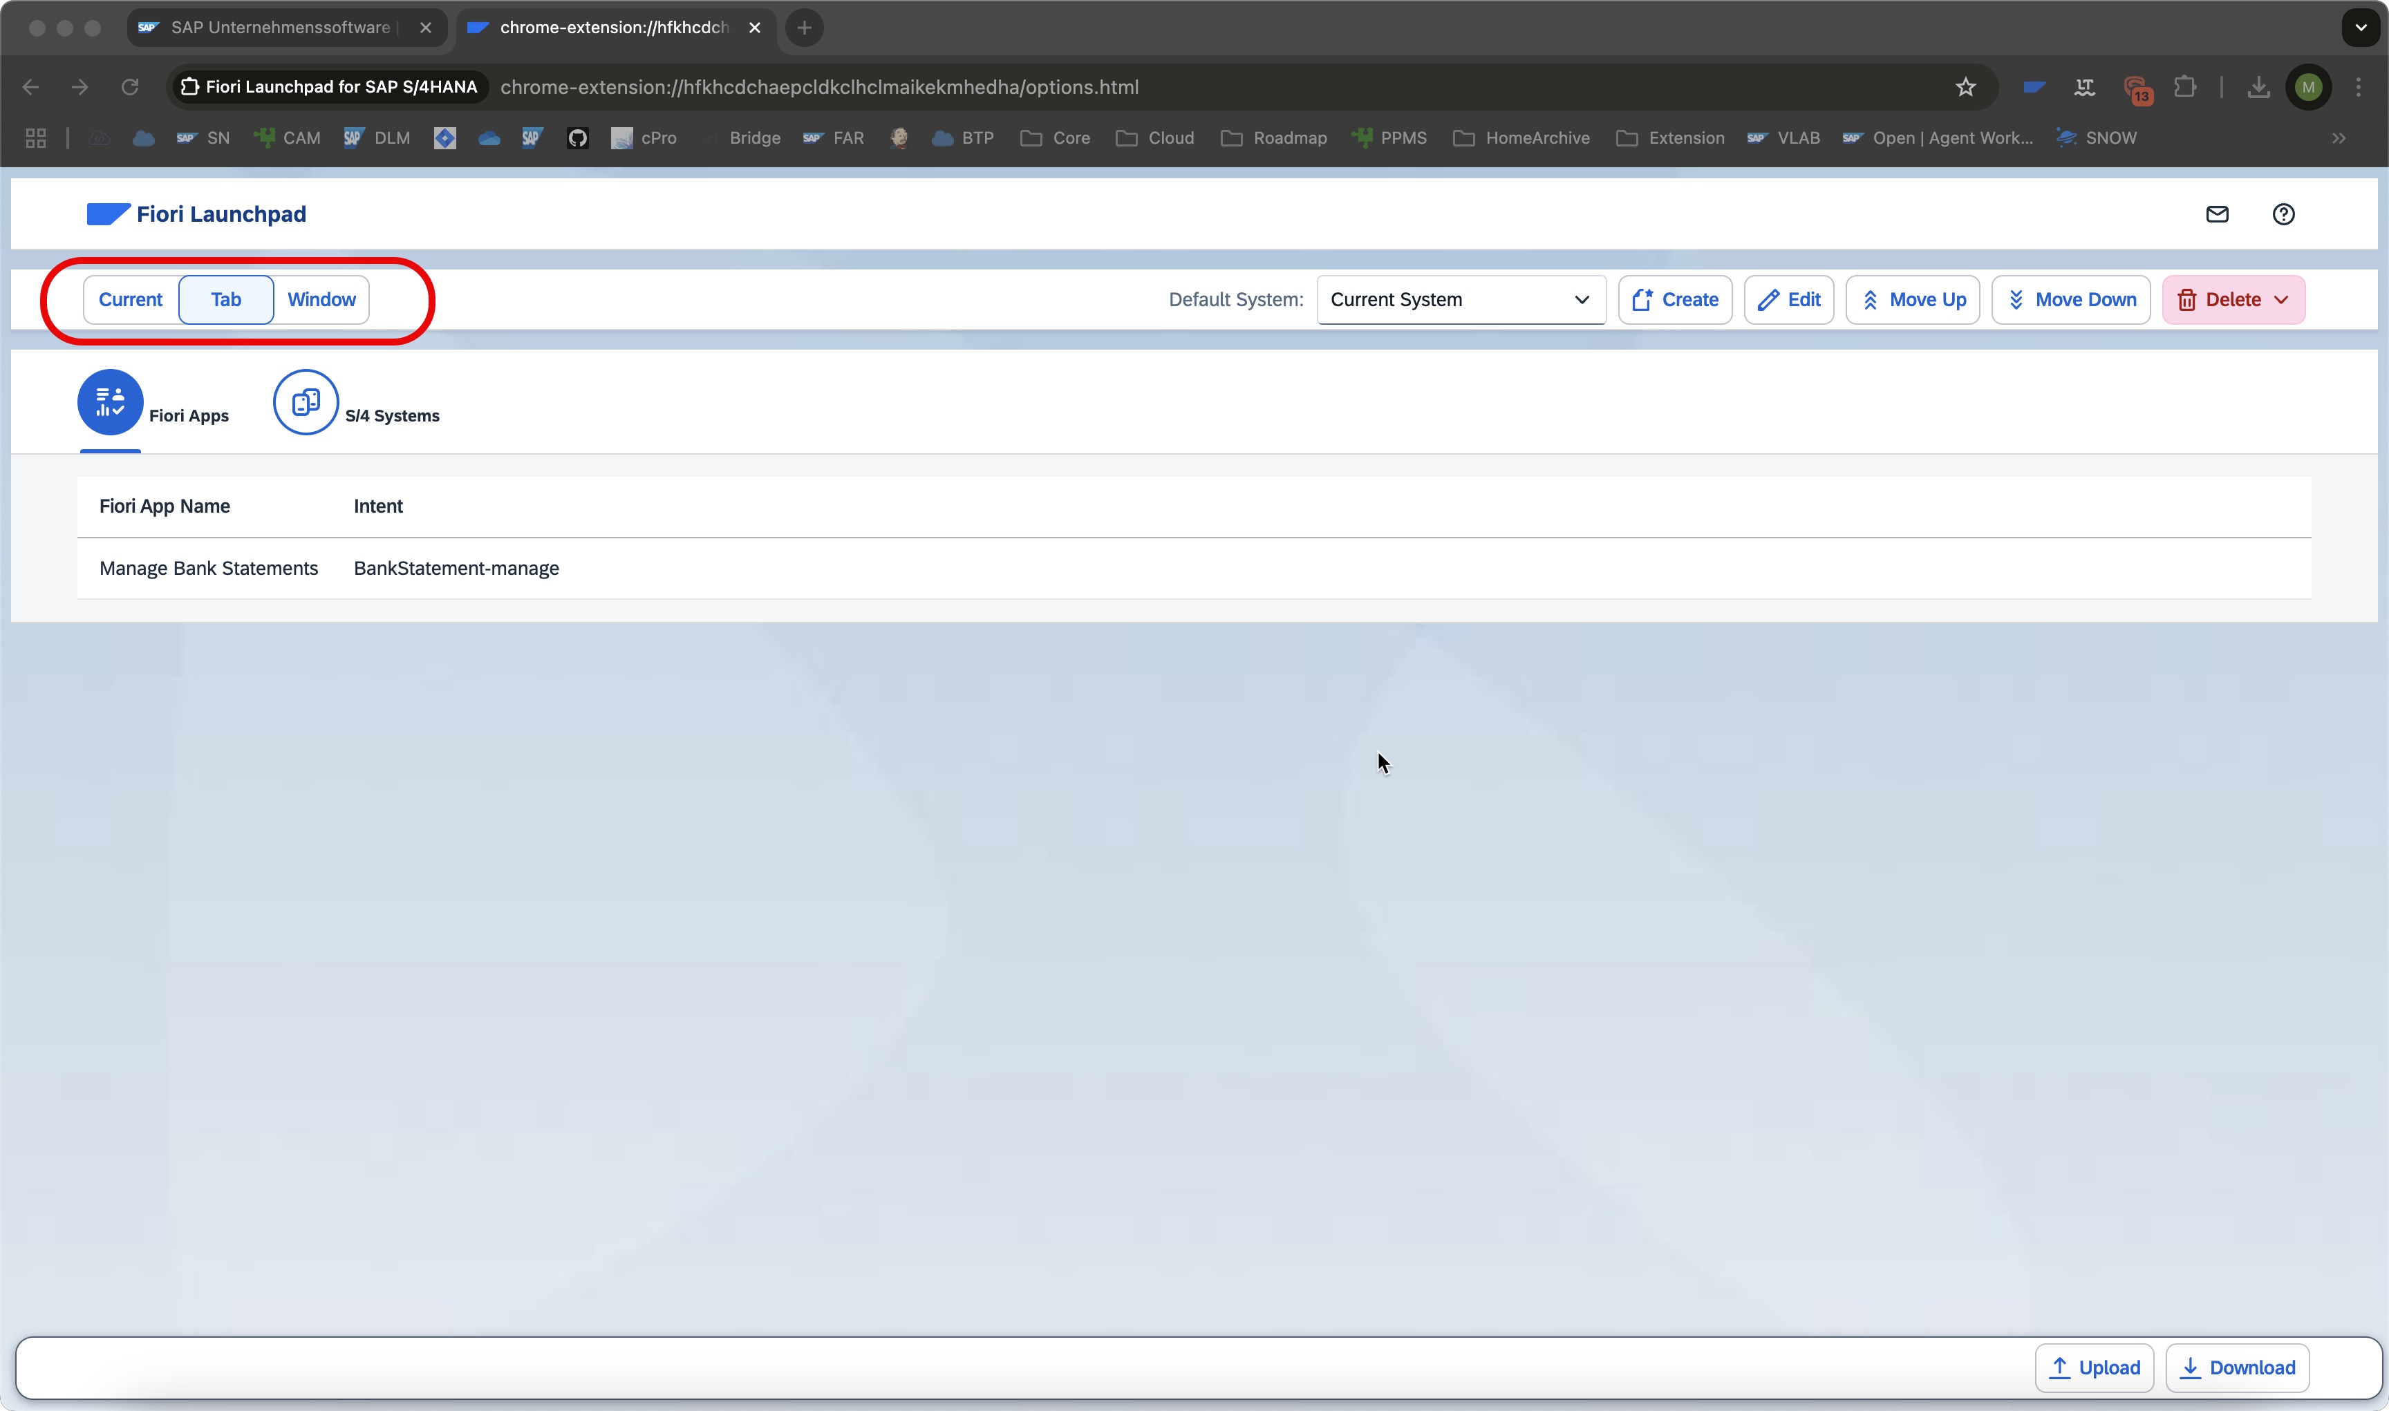Select the S/4 Systems tab icon

[x=306, y=402]
